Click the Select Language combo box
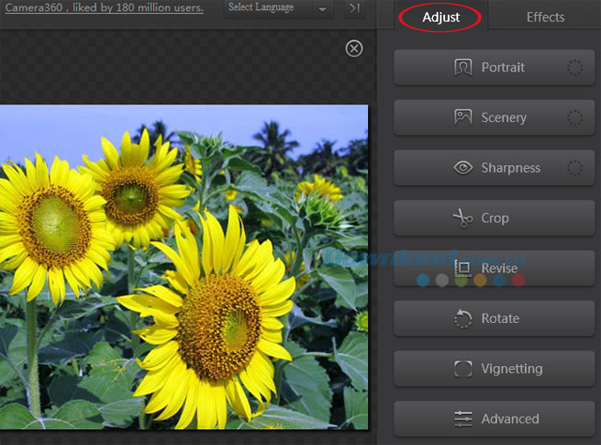The image size is (601, 445). (x=279, y=8)
